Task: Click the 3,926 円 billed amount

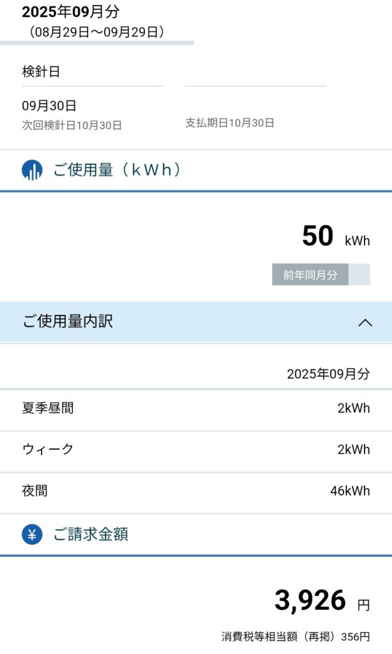Action: [322, 602]
